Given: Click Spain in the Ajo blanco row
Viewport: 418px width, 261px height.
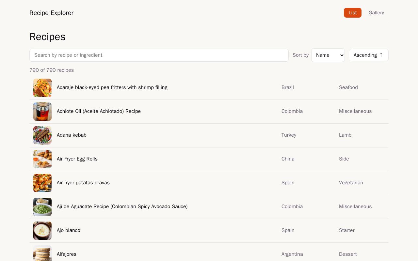Looking at the screenshot, I should click(288, 230).
